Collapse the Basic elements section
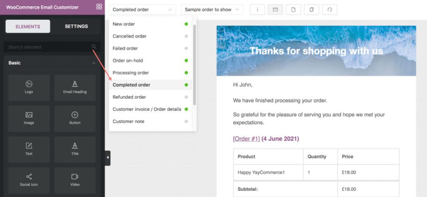Screen dimensions: 427x197 tap(93, 63)
